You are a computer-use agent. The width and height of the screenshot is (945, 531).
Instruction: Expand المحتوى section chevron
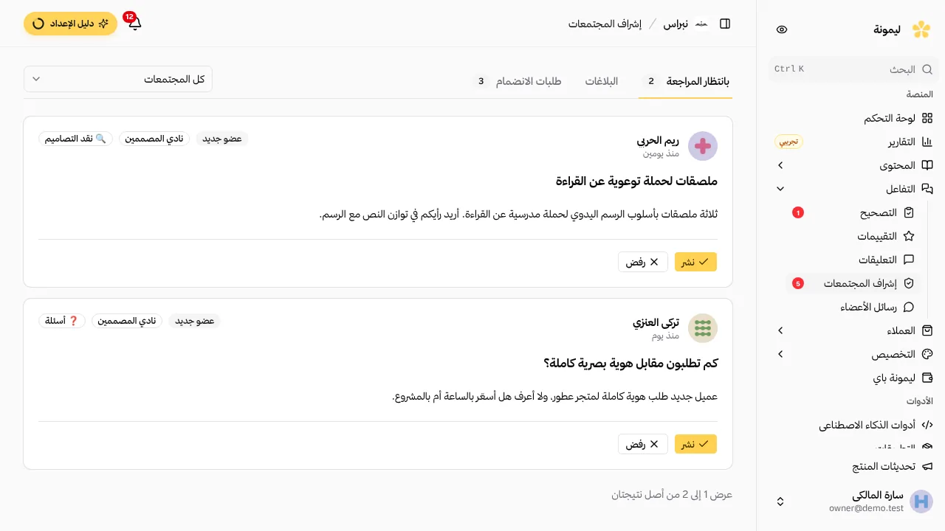coord(780,165)
